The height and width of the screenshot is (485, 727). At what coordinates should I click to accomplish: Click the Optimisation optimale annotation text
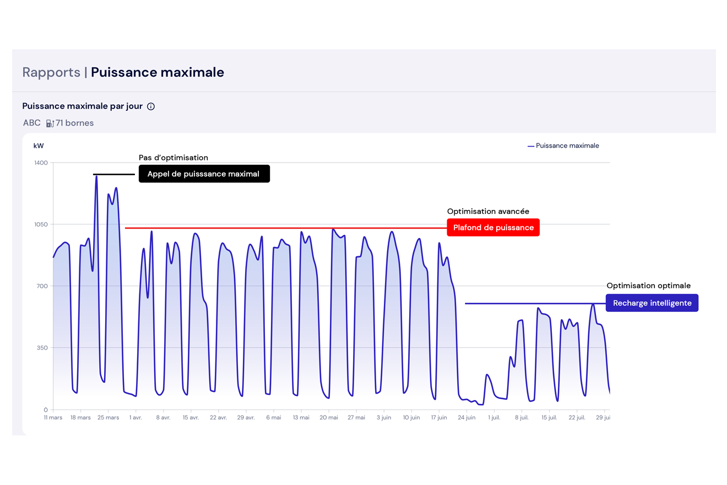coord(648,285)
